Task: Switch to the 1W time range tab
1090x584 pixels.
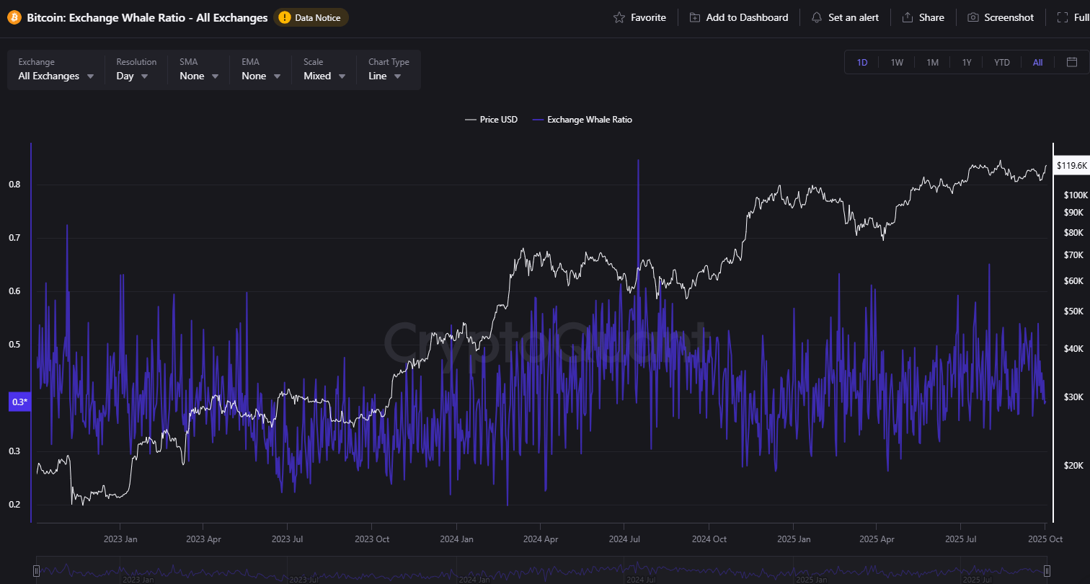Action: pos(897,62)
